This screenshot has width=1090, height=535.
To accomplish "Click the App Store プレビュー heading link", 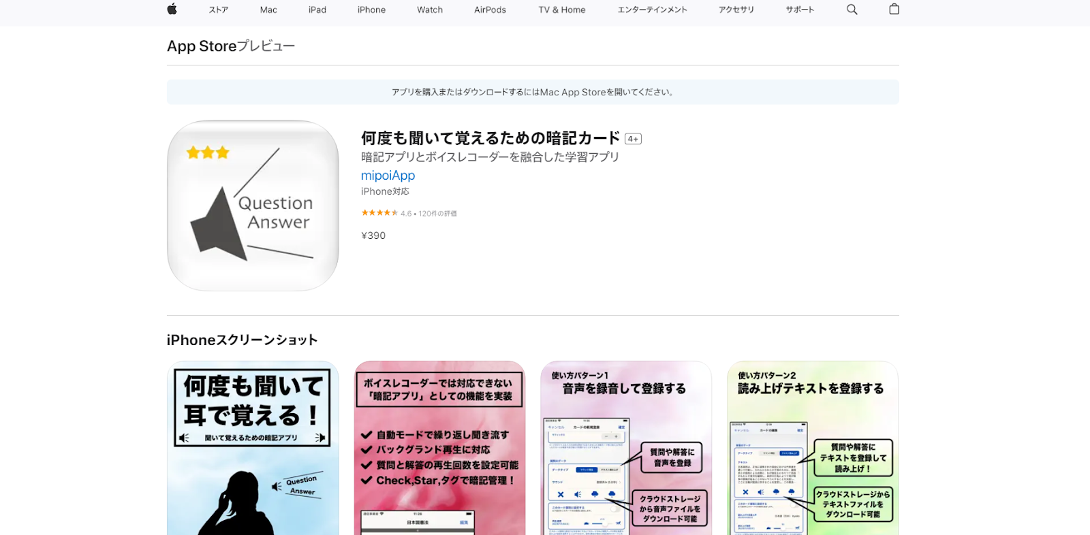I will [x=231, y=46].
